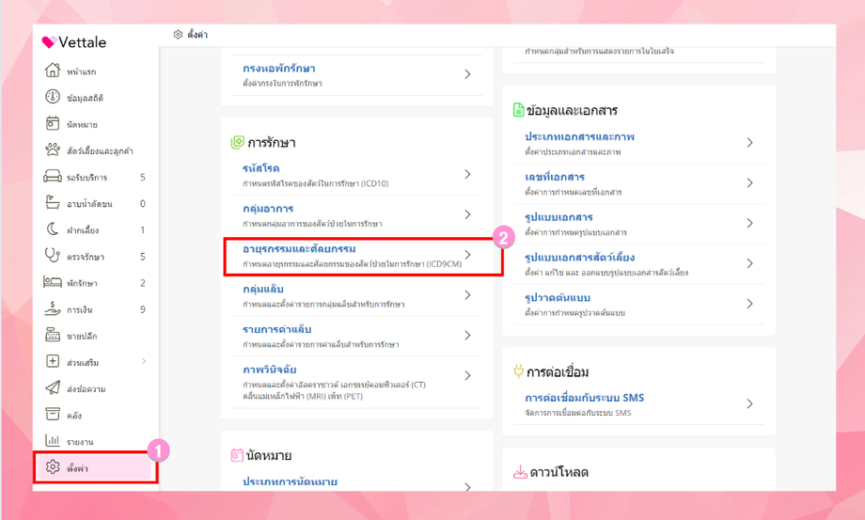Open chevron for เลขที่เอกสาร row
The image size is (865, 520).
[x=749, y=183]
